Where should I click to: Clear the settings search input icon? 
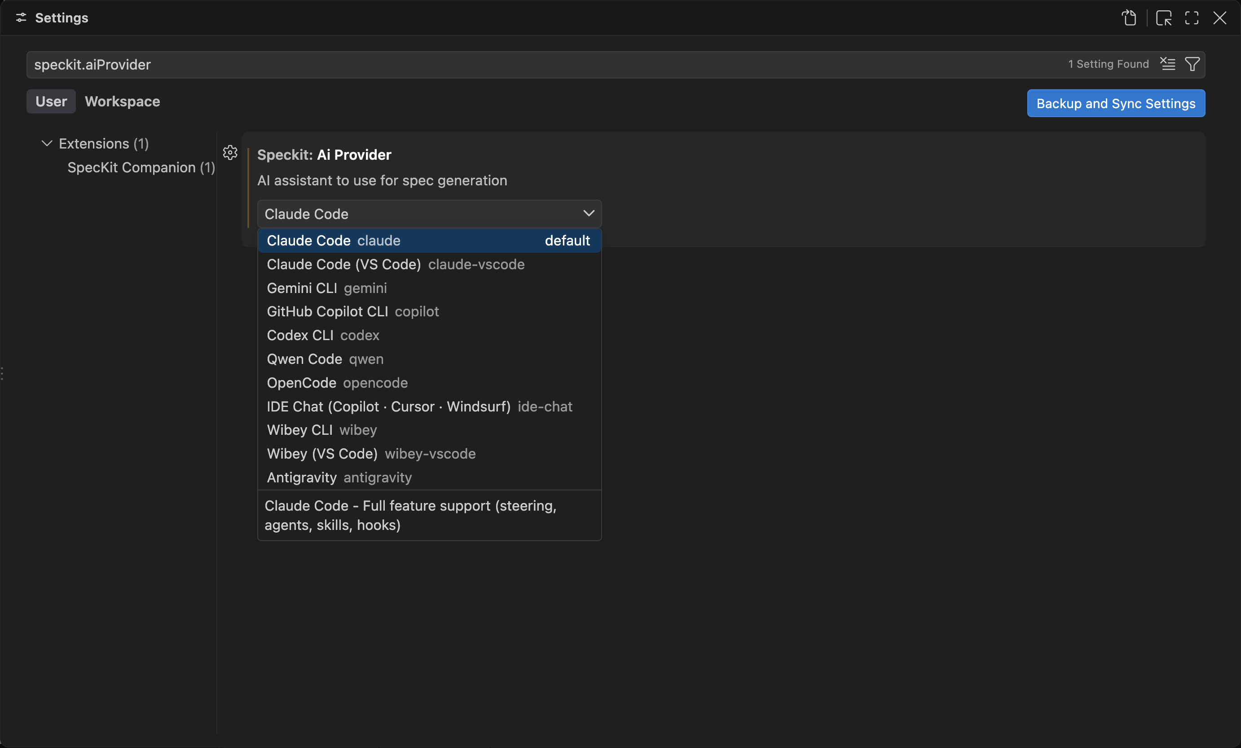pyautogui.click(x=1168, y=64)
